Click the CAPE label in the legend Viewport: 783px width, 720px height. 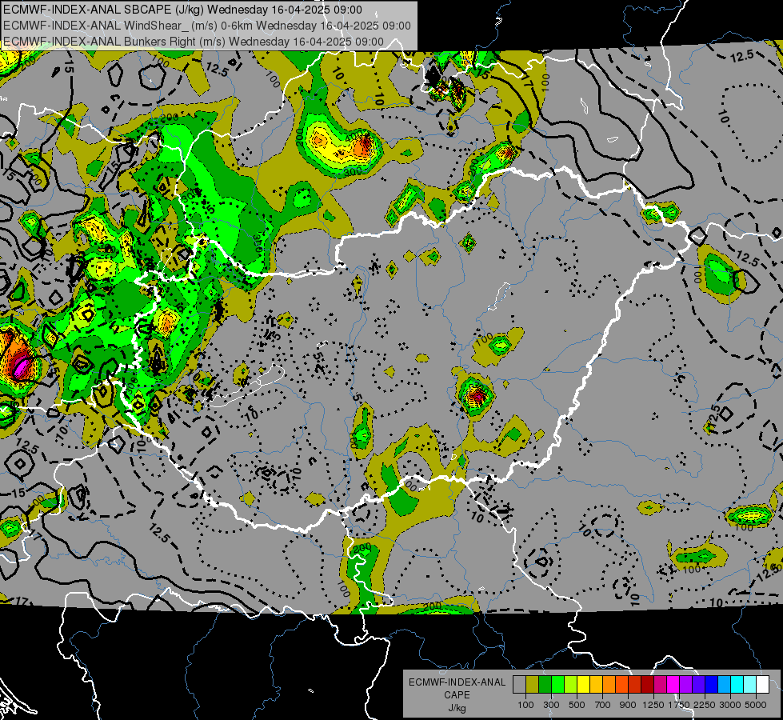point(457,695)
